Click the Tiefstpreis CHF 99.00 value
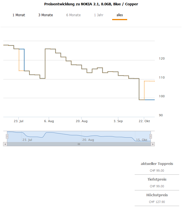Viewport: 182px width, 208px height. pos(157,186)
